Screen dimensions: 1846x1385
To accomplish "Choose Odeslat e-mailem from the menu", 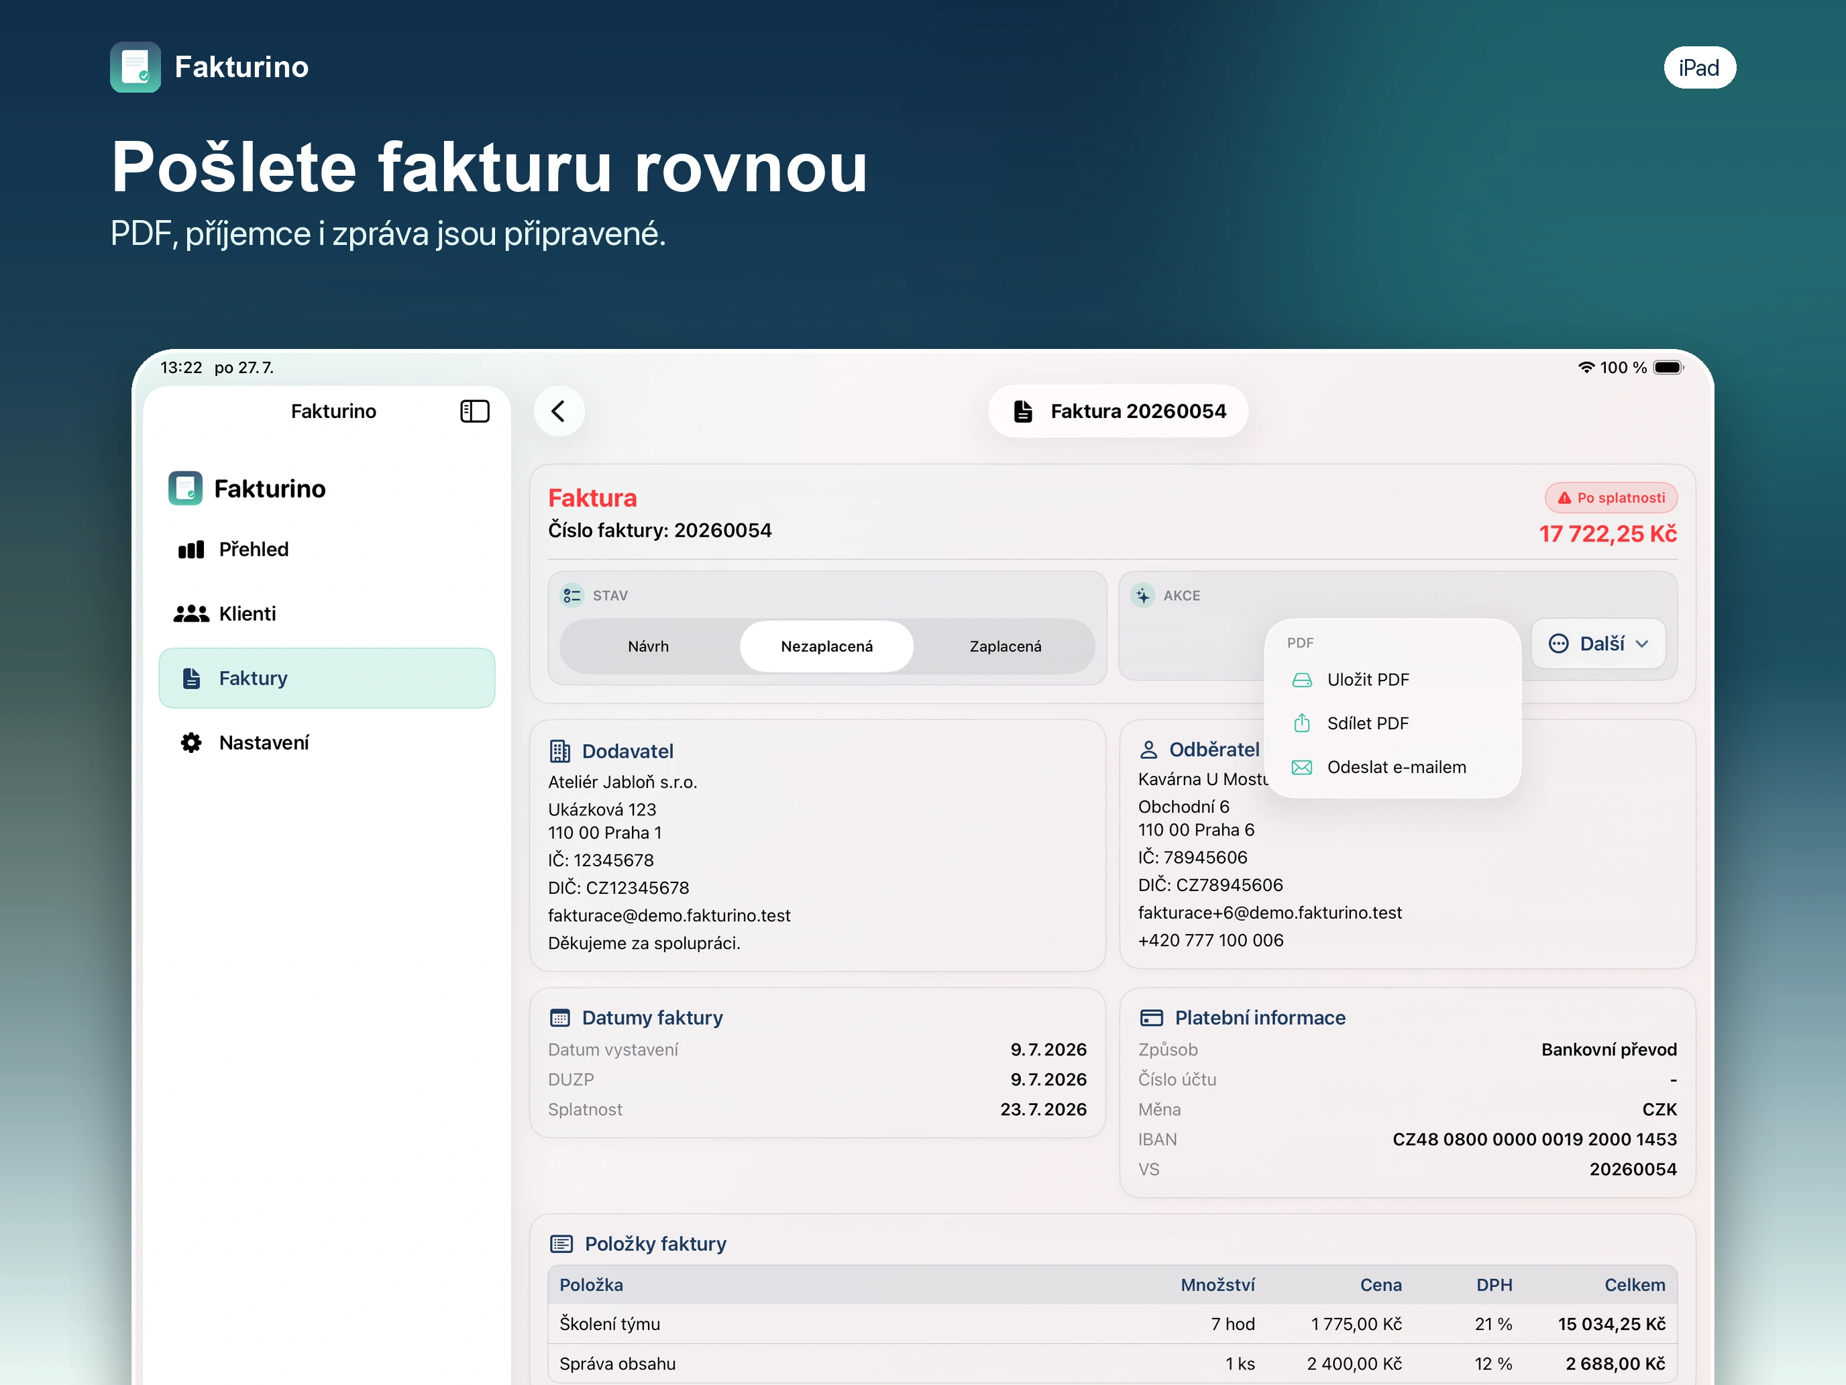I will (1392, 767).
